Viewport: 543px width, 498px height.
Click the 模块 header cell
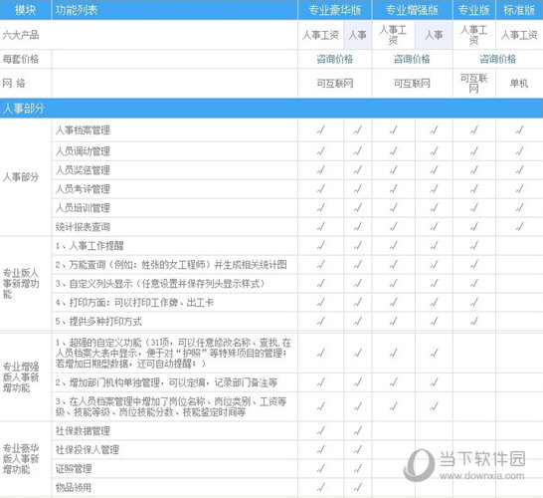pos(25,10)
